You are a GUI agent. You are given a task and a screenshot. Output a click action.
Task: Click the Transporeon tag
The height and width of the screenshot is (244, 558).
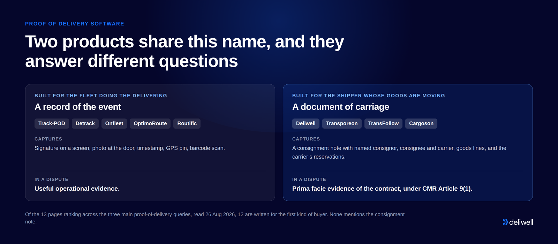[342, 123]
